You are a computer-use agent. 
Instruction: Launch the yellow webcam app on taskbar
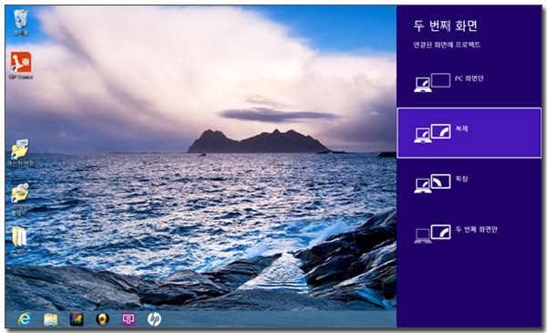(x=102, y=319)
